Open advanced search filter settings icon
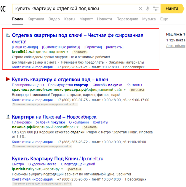 pyautogui.click(x=156, y=9)
